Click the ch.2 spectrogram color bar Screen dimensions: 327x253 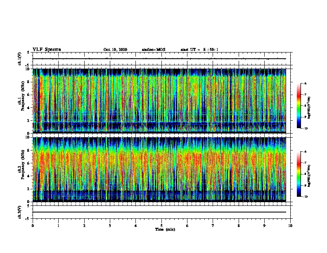tap(299, 174)
